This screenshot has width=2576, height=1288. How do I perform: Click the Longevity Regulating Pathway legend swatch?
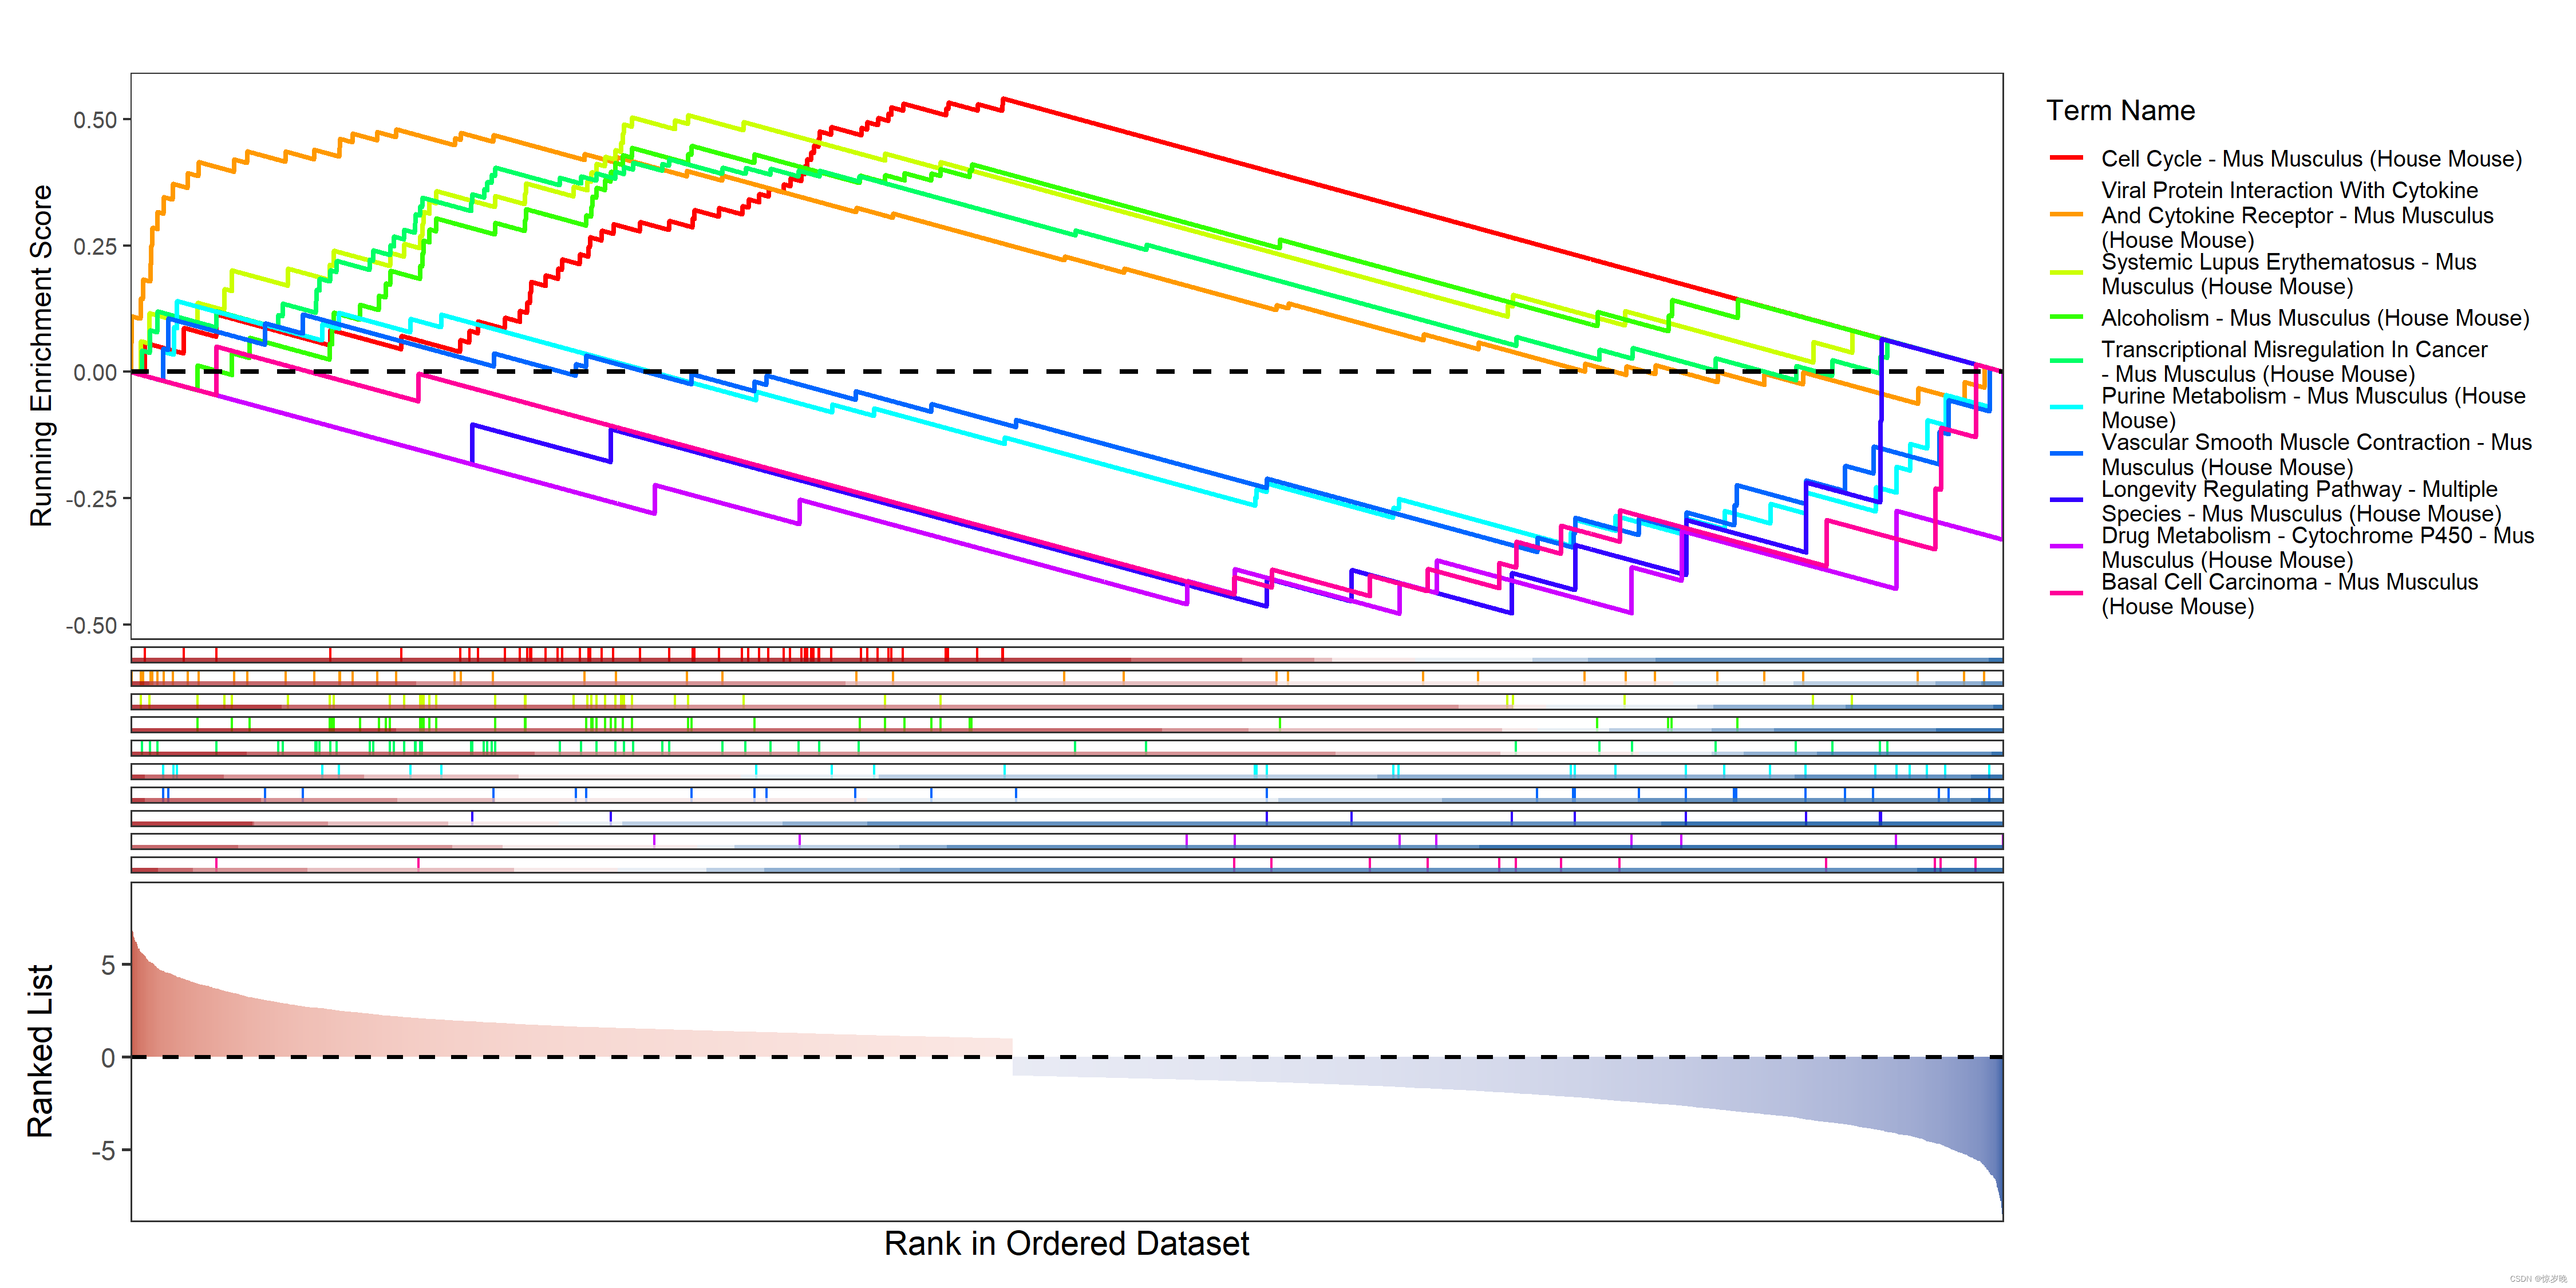[x=2066, y=500]
